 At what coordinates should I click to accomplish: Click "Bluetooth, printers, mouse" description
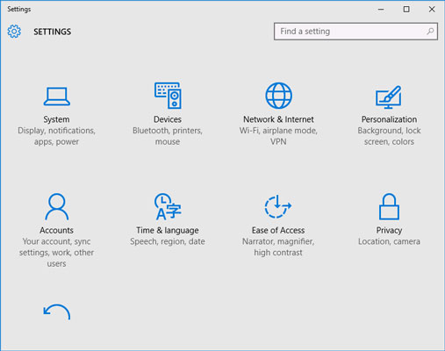pyautogui.click(x=168, y=136)
